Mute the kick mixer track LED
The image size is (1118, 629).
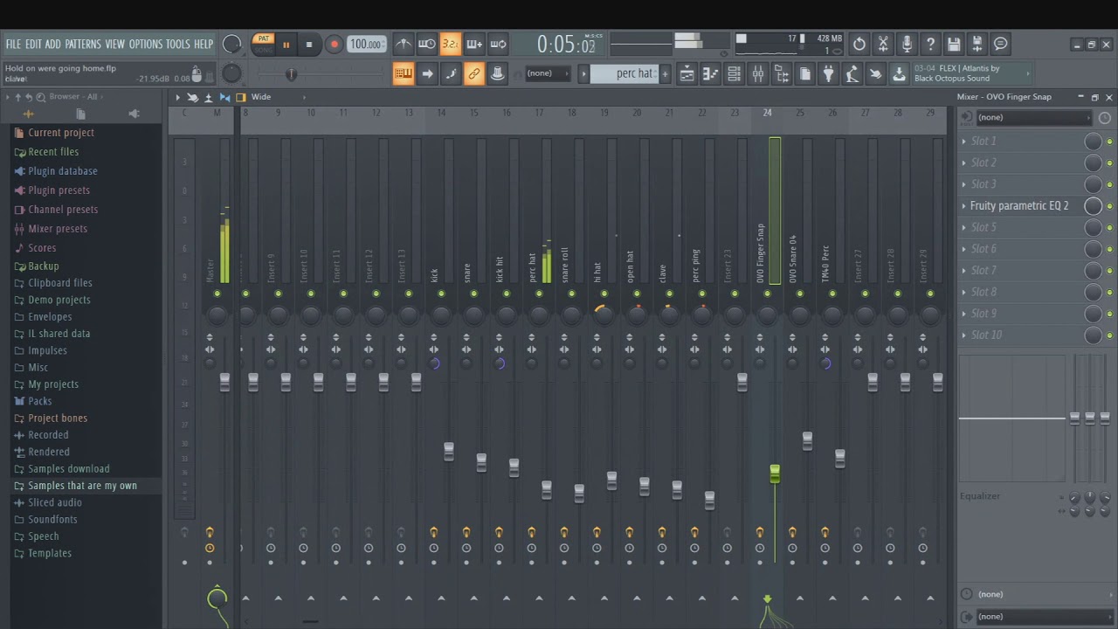tap(441, 294)
